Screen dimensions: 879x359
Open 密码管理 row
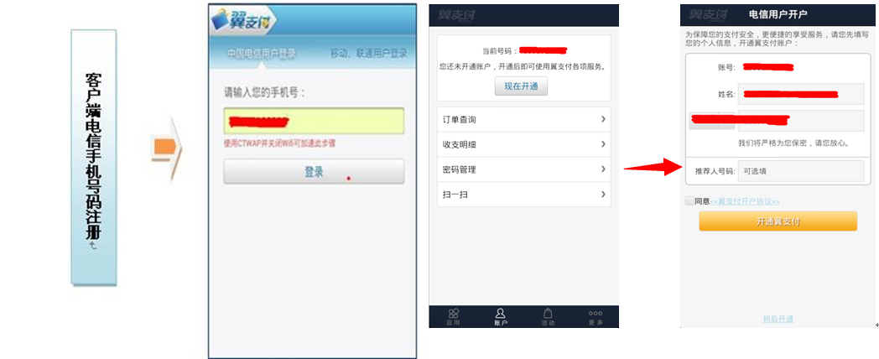tap(523, 169)
